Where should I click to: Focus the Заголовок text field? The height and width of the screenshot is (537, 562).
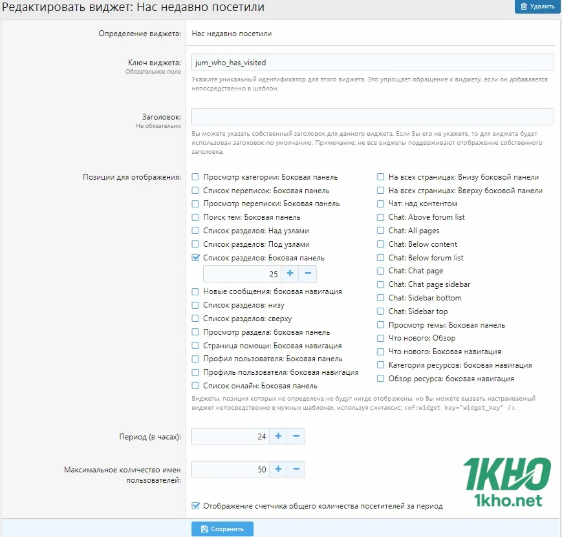point(373,116)
